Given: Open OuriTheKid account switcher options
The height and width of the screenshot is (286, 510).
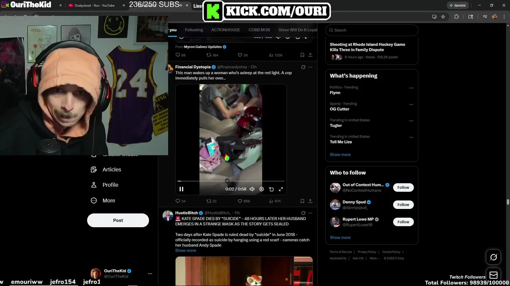Looking at the screenshot, I should (x=150, y=274).
